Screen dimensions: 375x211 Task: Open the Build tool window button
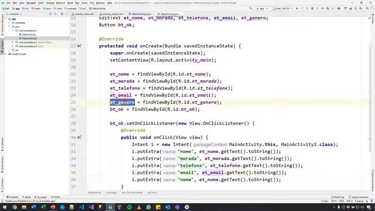[26, 197]
